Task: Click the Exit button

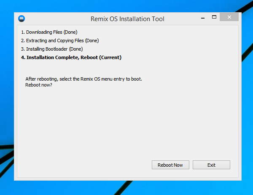Action: coord(211,165)
